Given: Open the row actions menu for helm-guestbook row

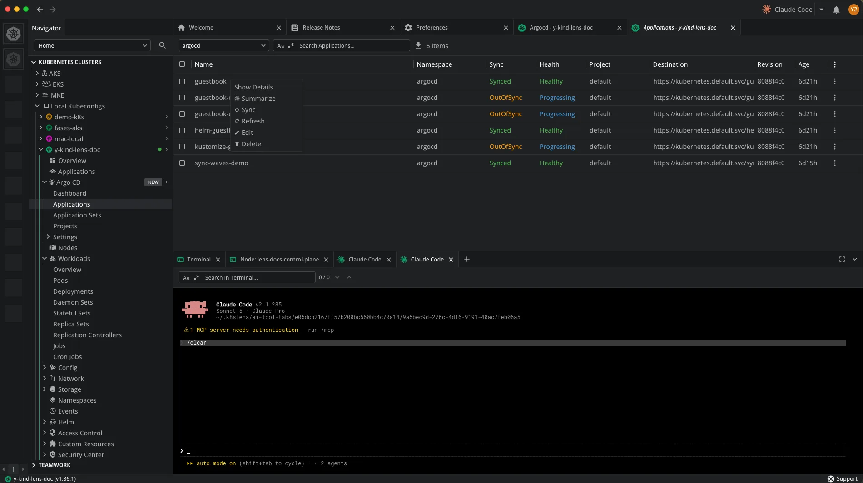Looking at the screenshot, I should point(835,130).
